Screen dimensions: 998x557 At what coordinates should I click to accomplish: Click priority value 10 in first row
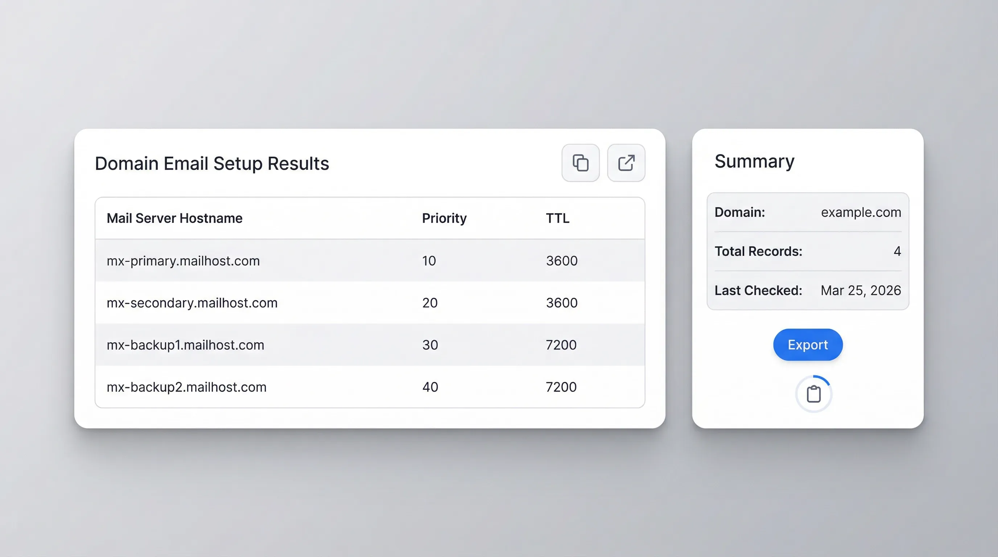pyautogui.click(x=429, y=261)
